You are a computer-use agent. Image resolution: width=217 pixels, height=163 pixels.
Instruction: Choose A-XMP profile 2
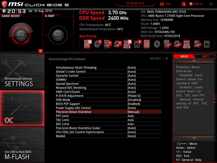pyautogui.click(x=46, y=35)
